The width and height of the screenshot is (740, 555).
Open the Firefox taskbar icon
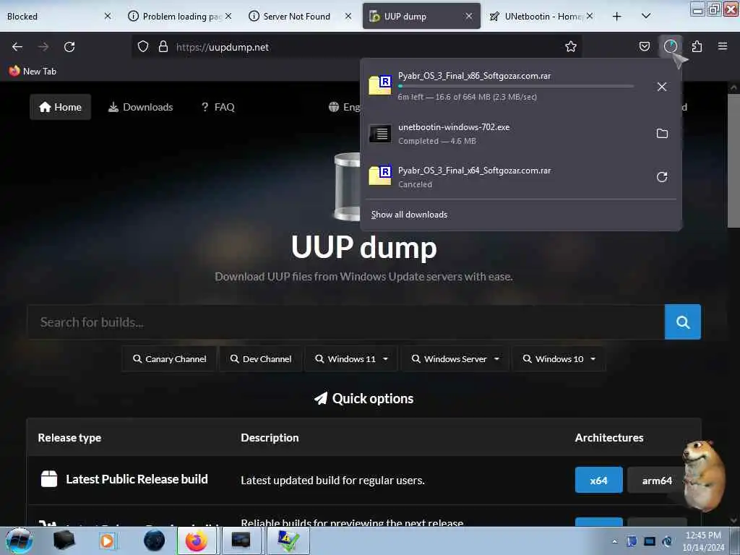click(x=197, y=541)
